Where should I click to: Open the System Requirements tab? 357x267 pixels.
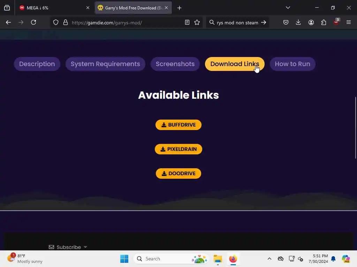pos(105,64)
